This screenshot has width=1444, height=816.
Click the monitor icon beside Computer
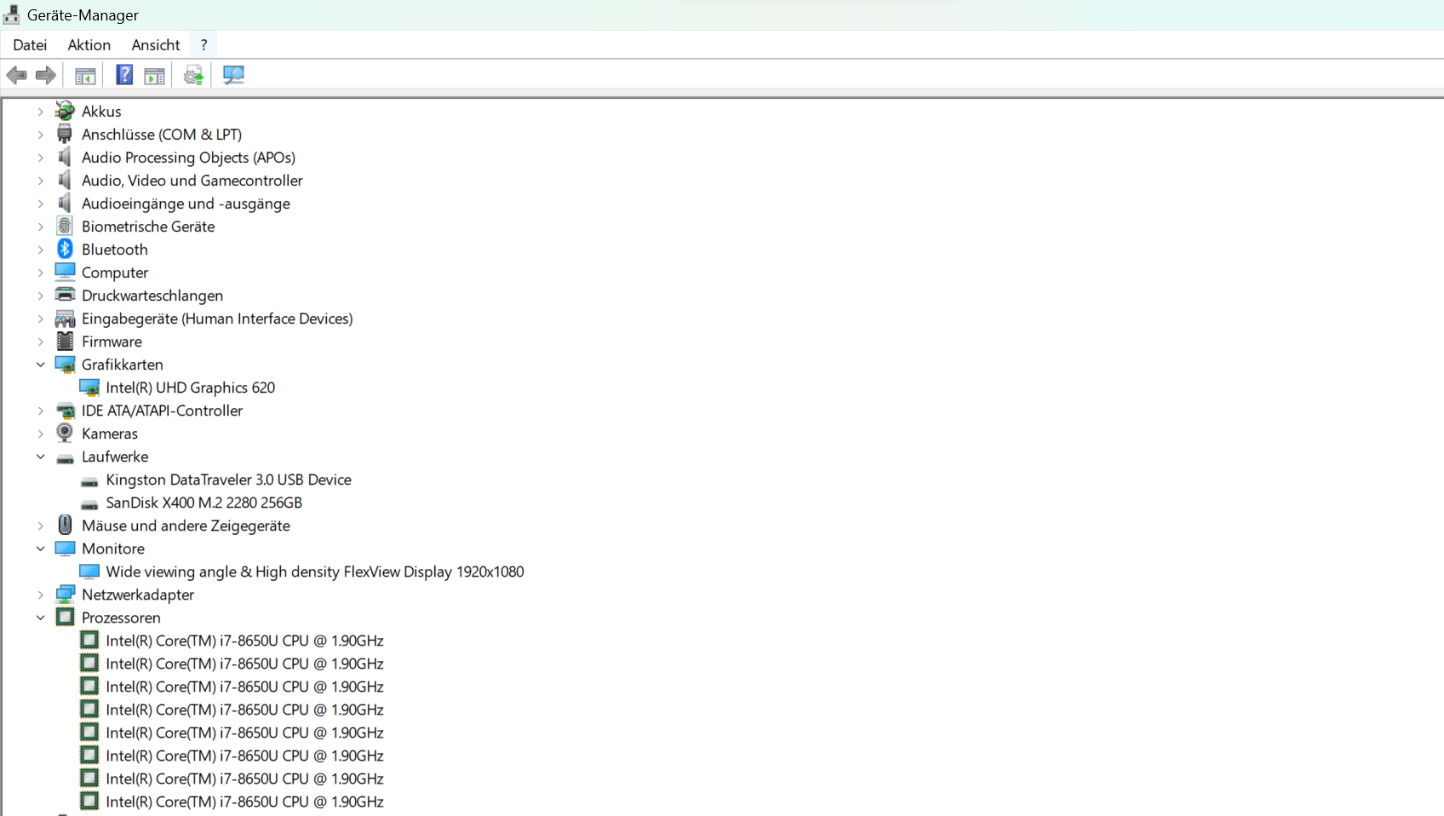65,272
